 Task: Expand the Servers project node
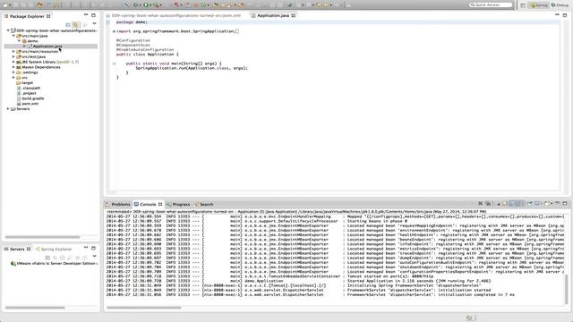click(x=8, y=109)
